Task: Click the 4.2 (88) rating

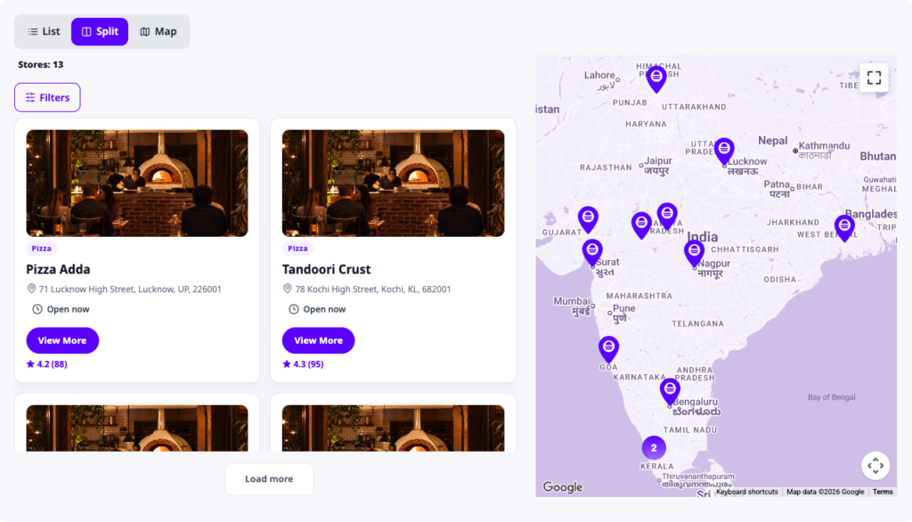Action: (x=47, y=364)
